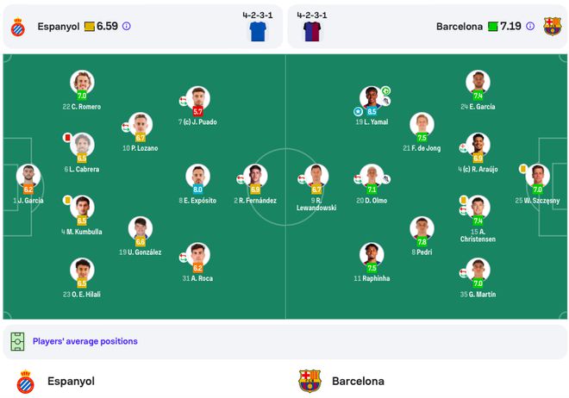Click the Barcelona team name in header
The width and height of the screenshot is (569, 398).
[460, 27]
